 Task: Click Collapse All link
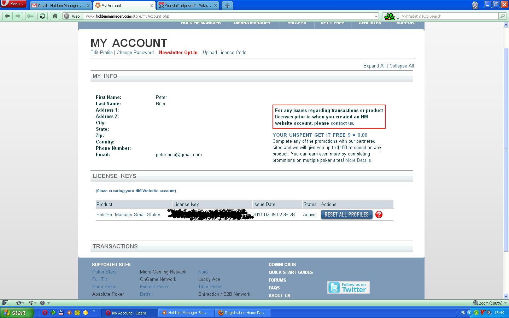(402, 66)
